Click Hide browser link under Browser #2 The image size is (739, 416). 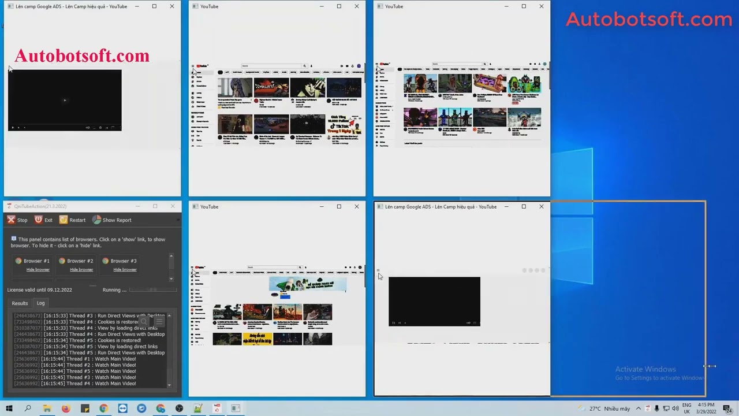coord(81,269)
